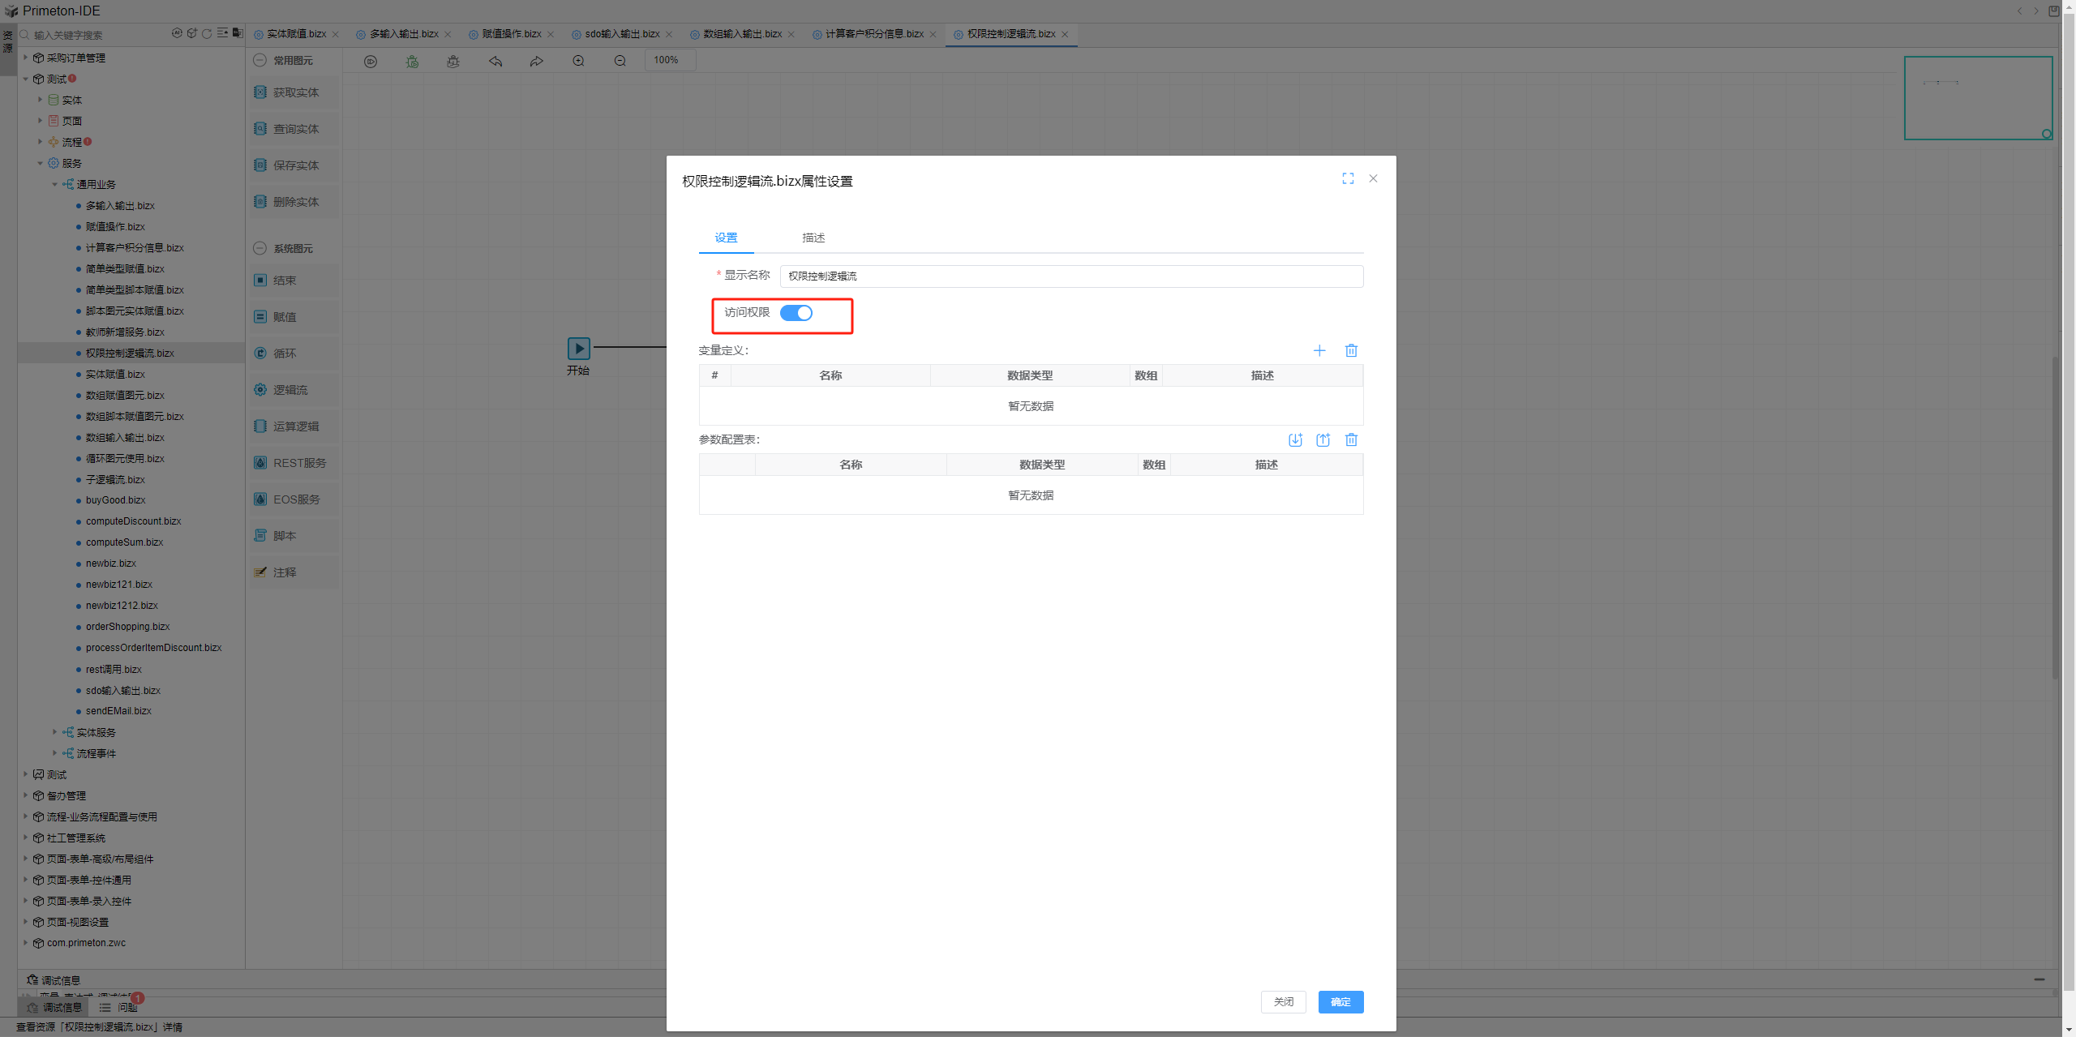Click the REST服务 palette icon
This screenshot has width=2076, height=1037.
[260, 462]
